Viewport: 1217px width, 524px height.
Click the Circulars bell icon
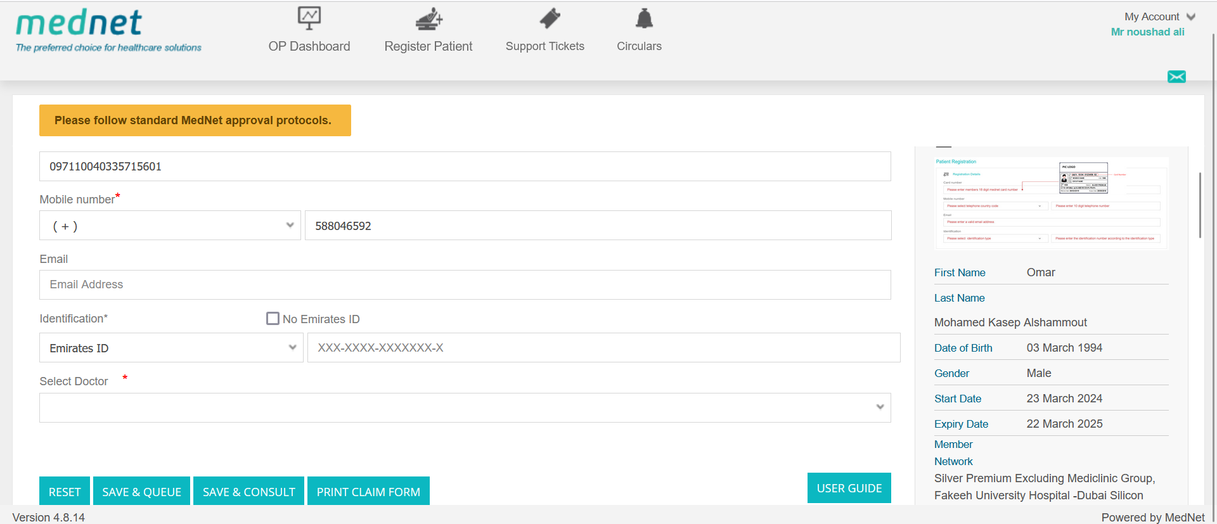(644, 18)
